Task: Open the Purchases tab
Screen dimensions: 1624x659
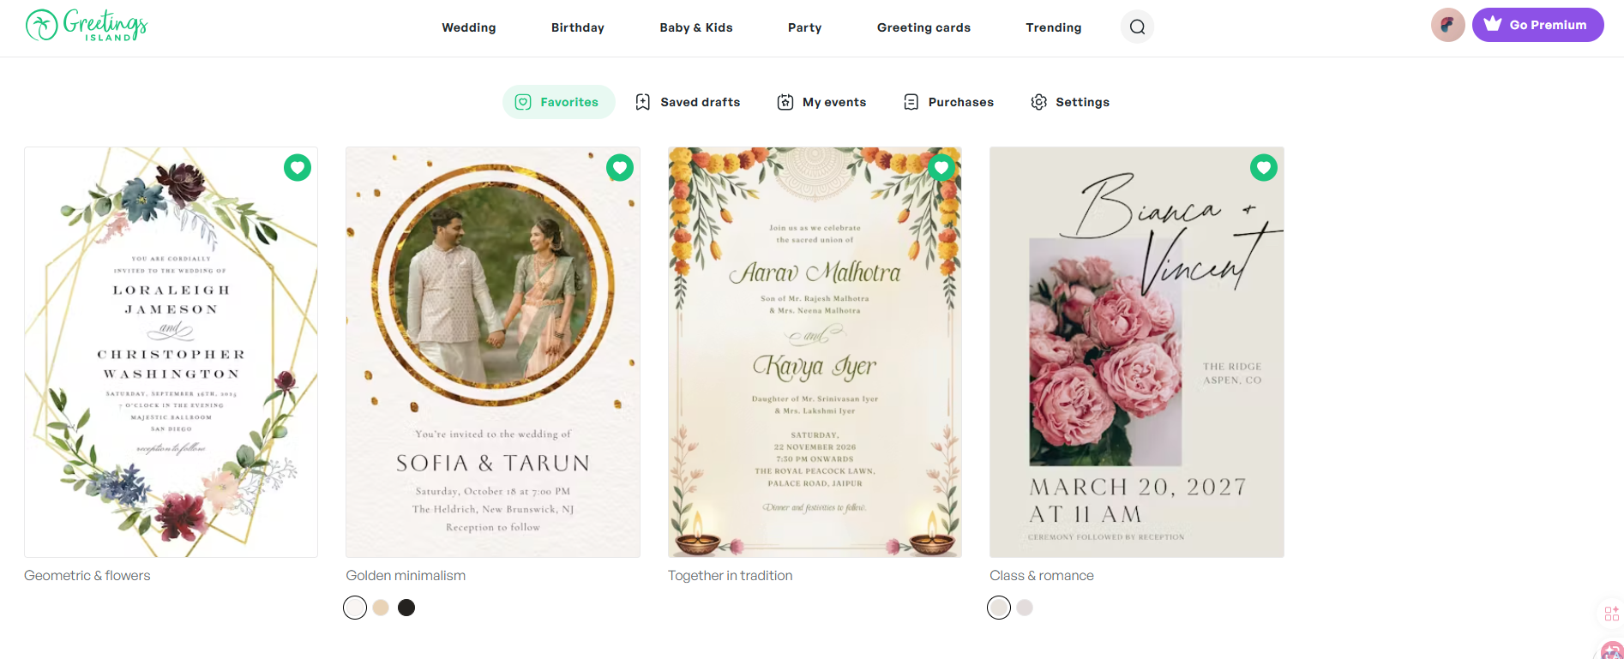Action: click(x=948, y=102)
